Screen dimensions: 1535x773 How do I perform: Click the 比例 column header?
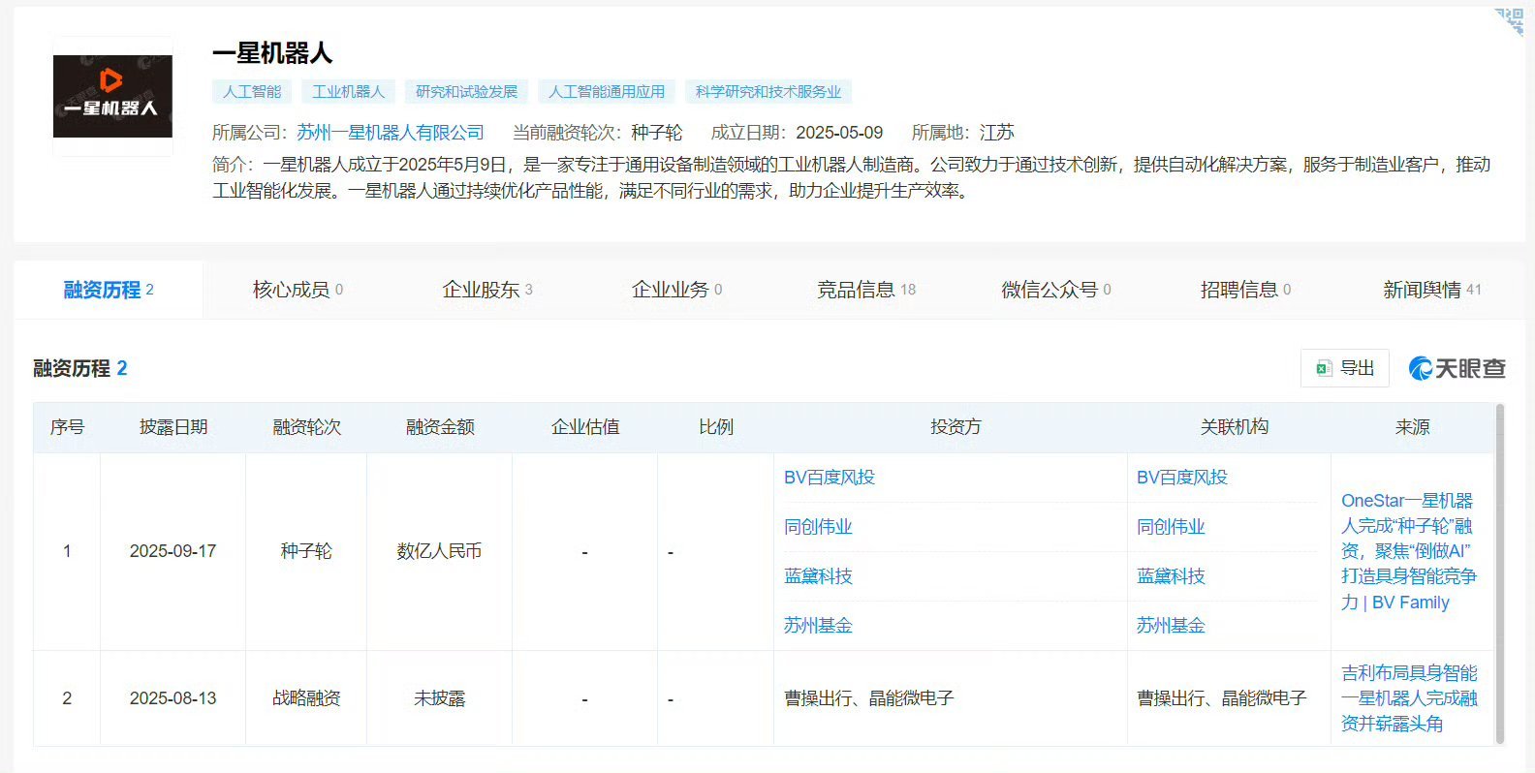click(716, 427)
